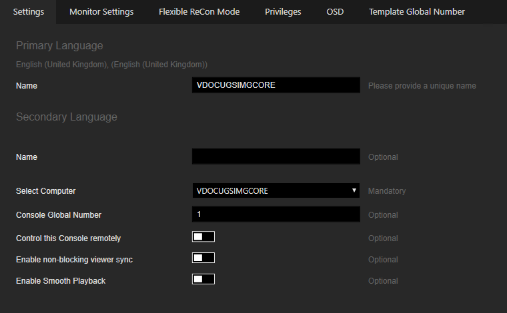Select the OSD tab
Screen dimensions: 507x313
click(335, 12)
